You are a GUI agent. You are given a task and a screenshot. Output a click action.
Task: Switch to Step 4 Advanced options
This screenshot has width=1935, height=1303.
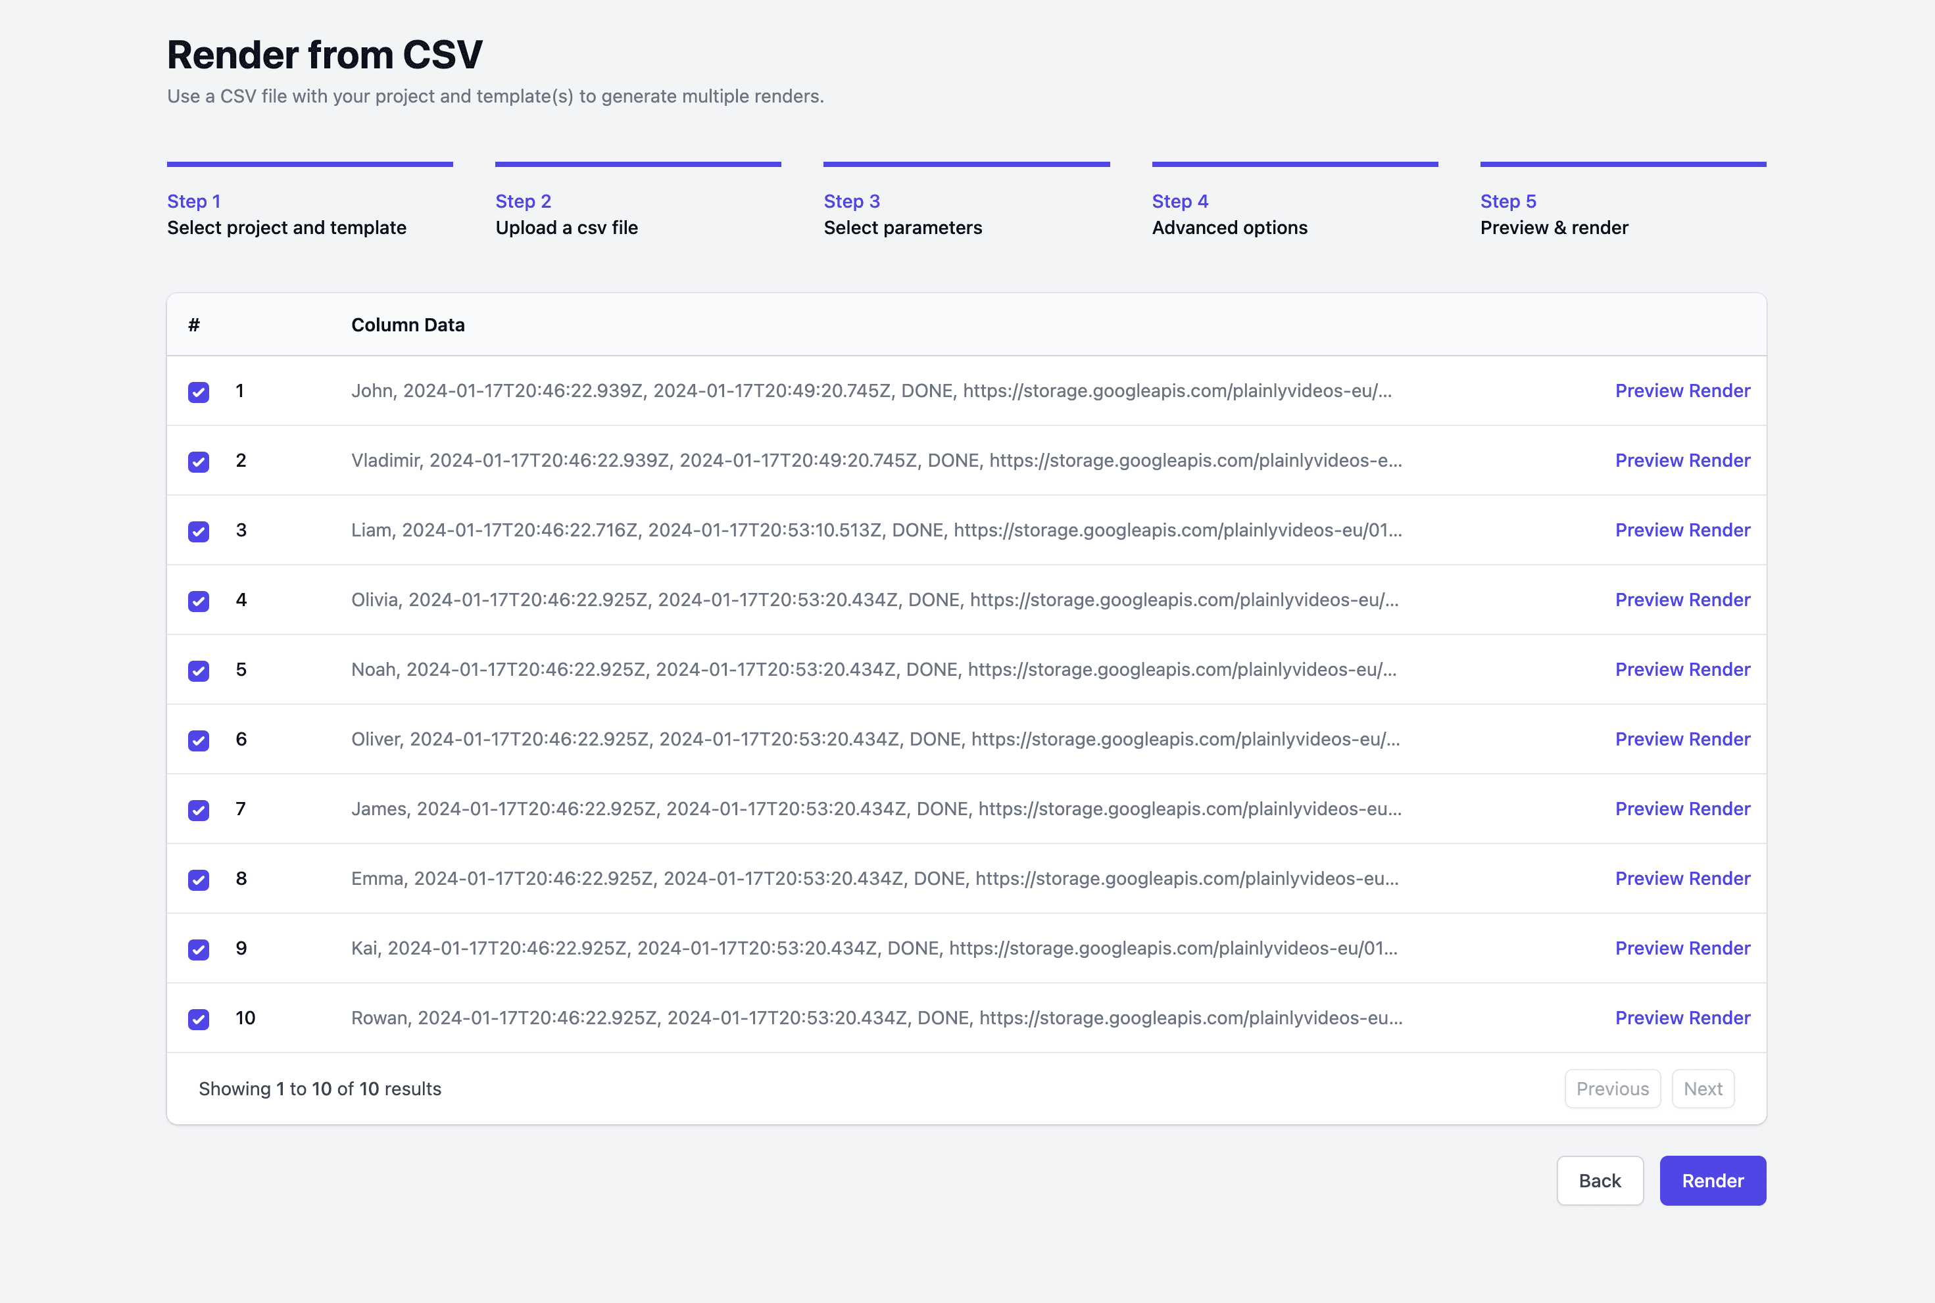(x=1229, y=214)
